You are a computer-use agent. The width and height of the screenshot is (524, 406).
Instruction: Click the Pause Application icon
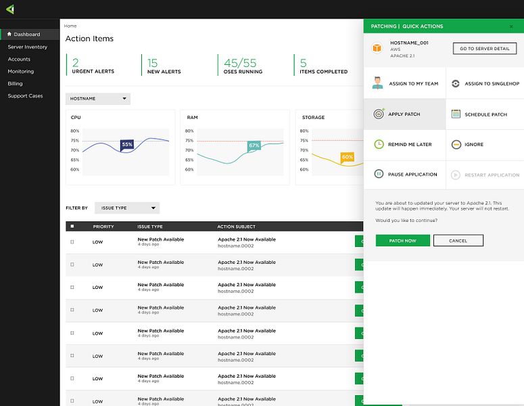pyautogui.click(x=379, y=174)
